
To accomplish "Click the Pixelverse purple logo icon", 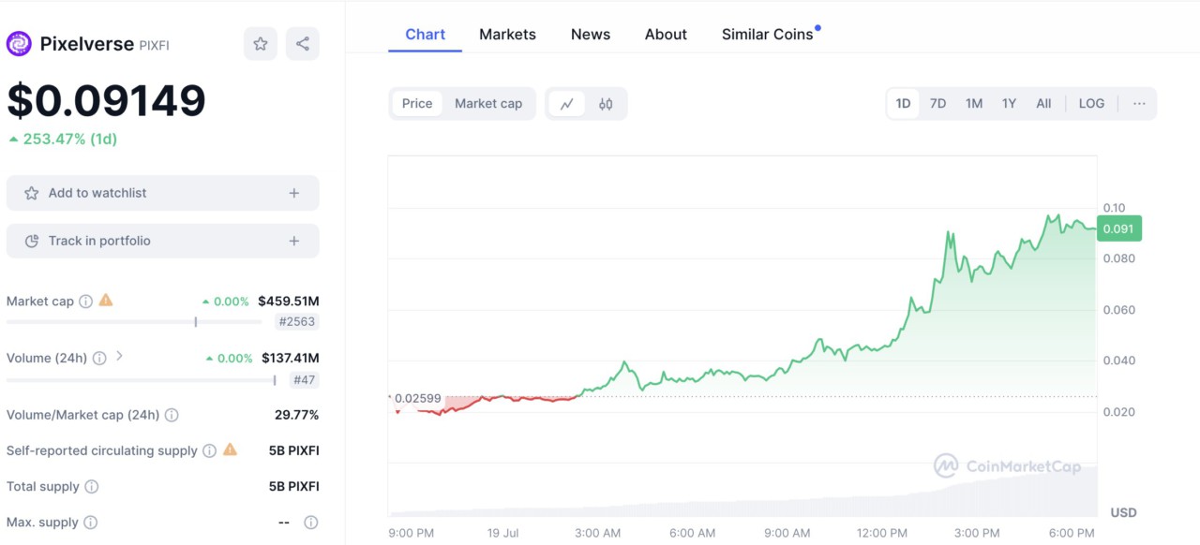I will pyautogui.click(x=19, y=43).
